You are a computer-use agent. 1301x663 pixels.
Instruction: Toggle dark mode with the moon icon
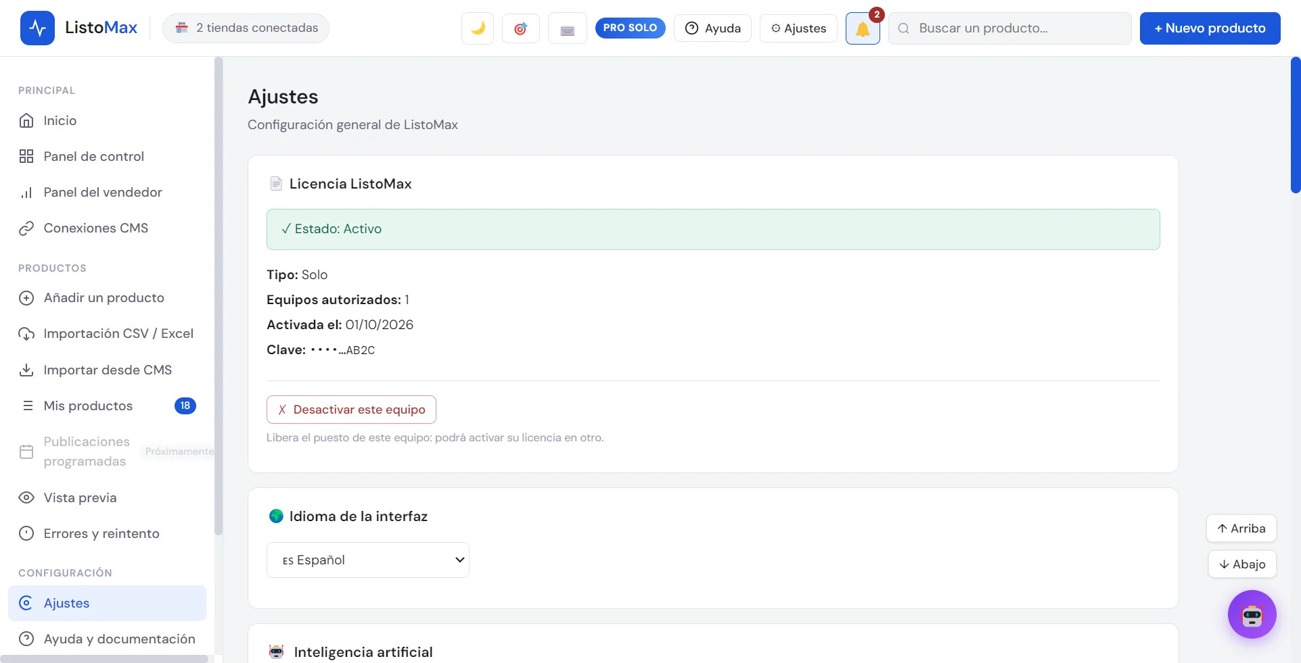coord(478,28)
